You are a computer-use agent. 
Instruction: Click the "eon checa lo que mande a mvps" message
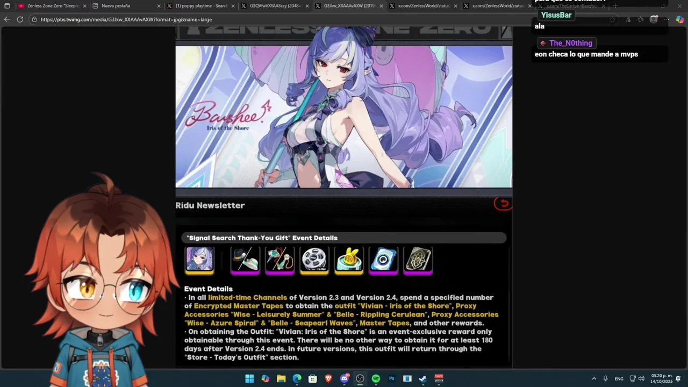[x=586, y=54]
